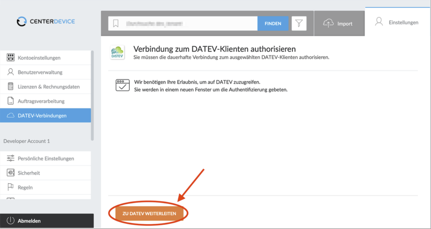Screen dimensions: 431x229
Task: Click the CenterDevice logo
Action: [46, 21]
